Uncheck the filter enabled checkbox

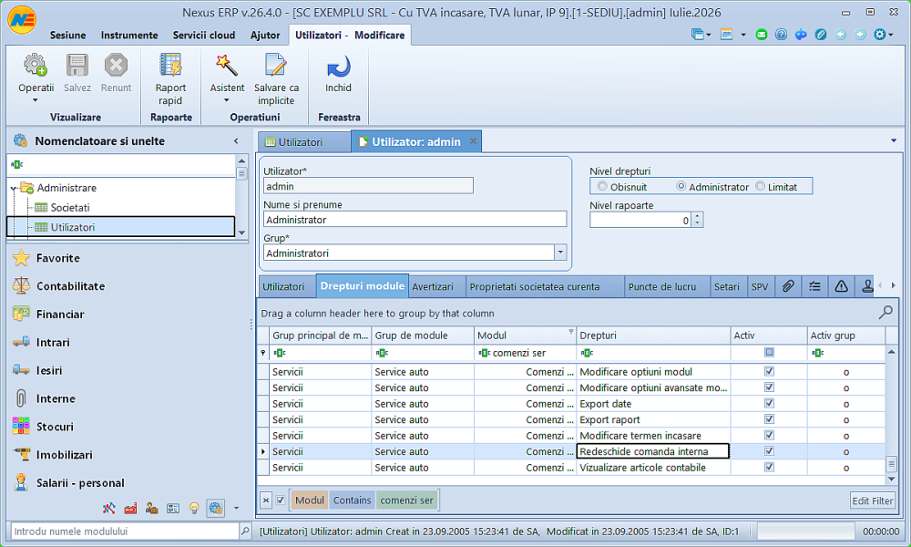pos(281,500)
